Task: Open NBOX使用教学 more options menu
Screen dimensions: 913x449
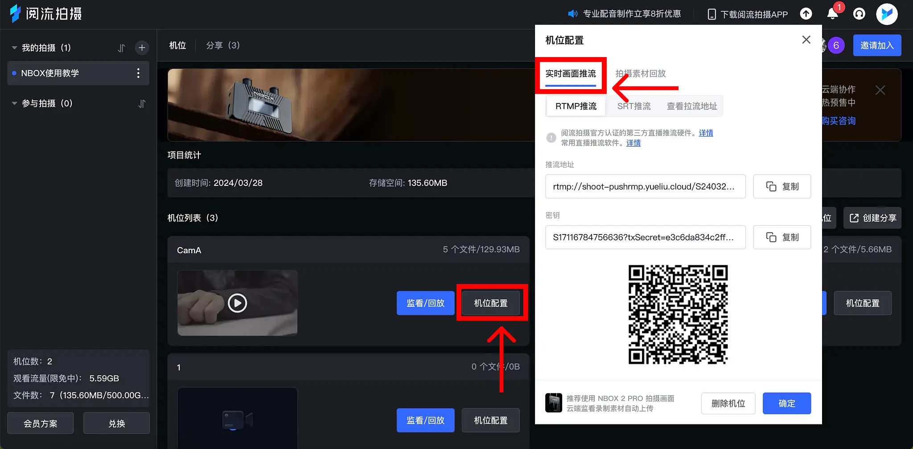Action: pos(138,73)
